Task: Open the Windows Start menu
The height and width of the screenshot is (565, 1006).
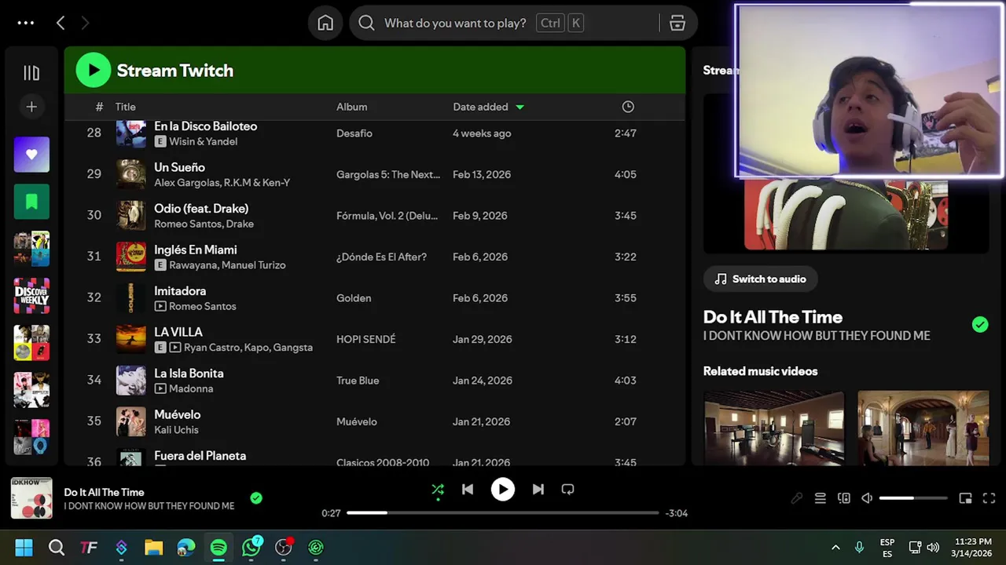Action: click(x=24, y=548)
